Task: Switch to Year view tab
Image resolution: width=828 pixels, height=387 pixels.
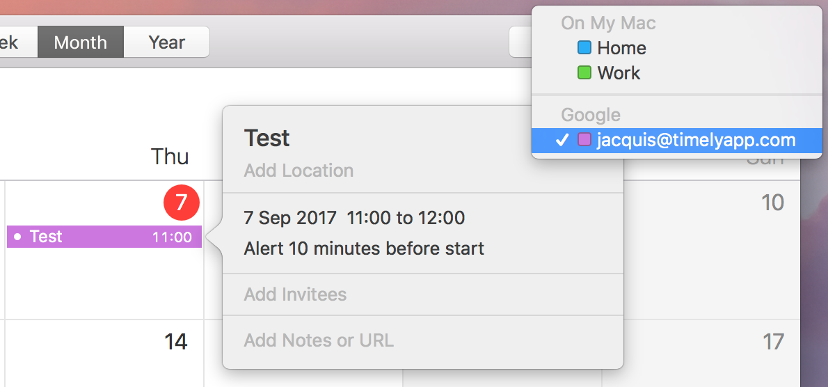Action: pos(167,42)
